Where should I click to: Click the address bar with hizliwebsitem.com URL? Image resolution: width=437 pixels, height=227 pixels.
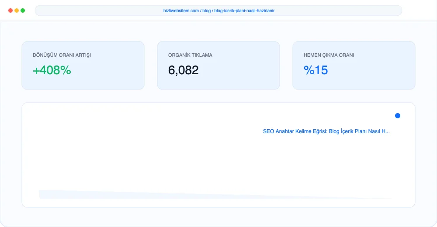[x=218, y=10]
